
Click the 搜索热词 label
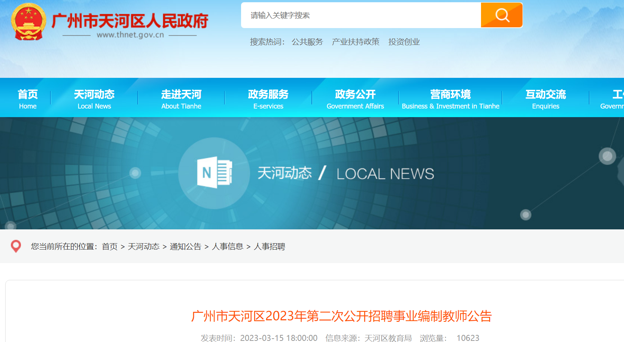click(267, 42)
